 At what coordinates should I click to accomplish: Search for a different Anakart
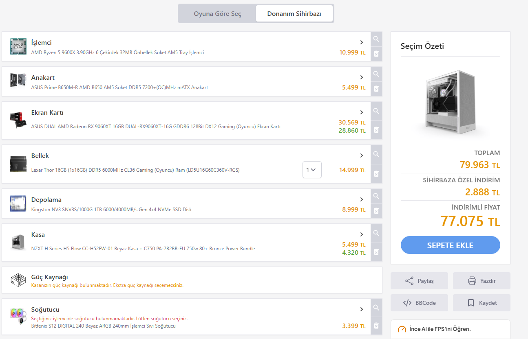point(376,74)
